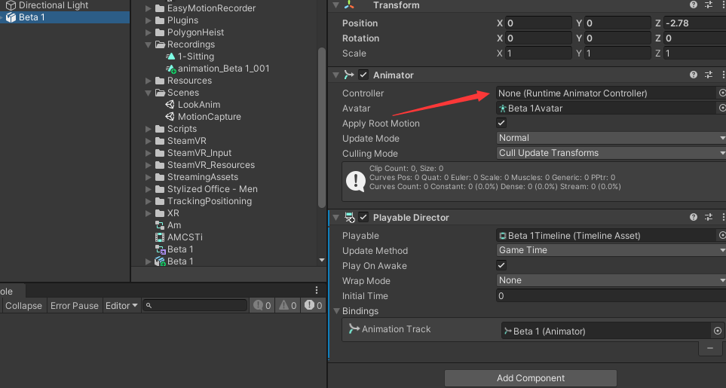
Task: Toggle console warning message filter
Action: 287,306
